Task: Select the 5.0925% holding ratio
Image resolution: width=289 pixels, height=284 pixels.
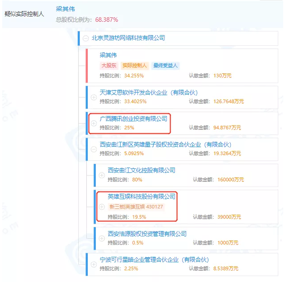Action: pyautogui.click(x=134, y=153)
